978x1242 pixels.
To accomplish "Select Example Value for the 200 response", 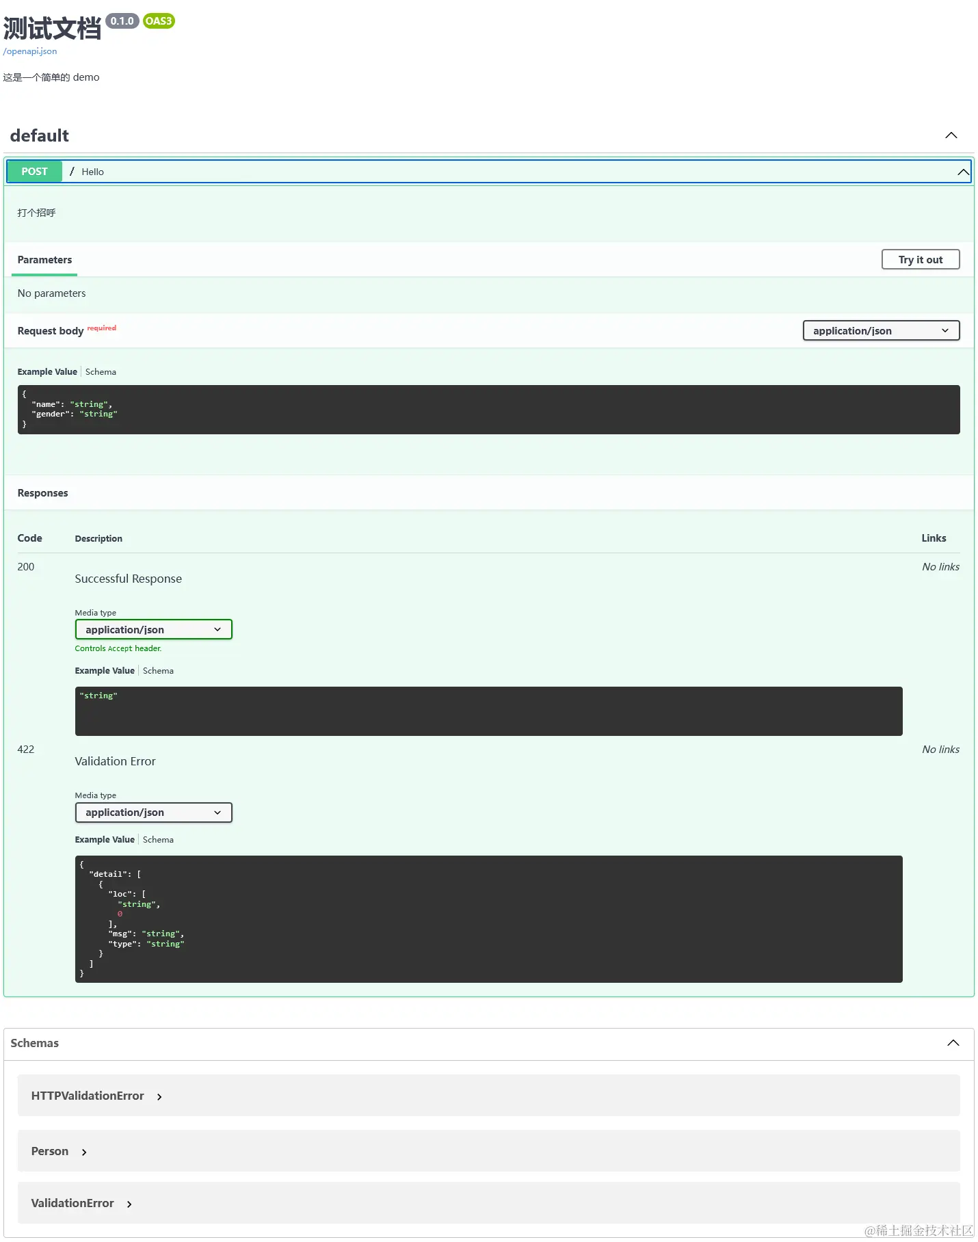I will (105, 671).
